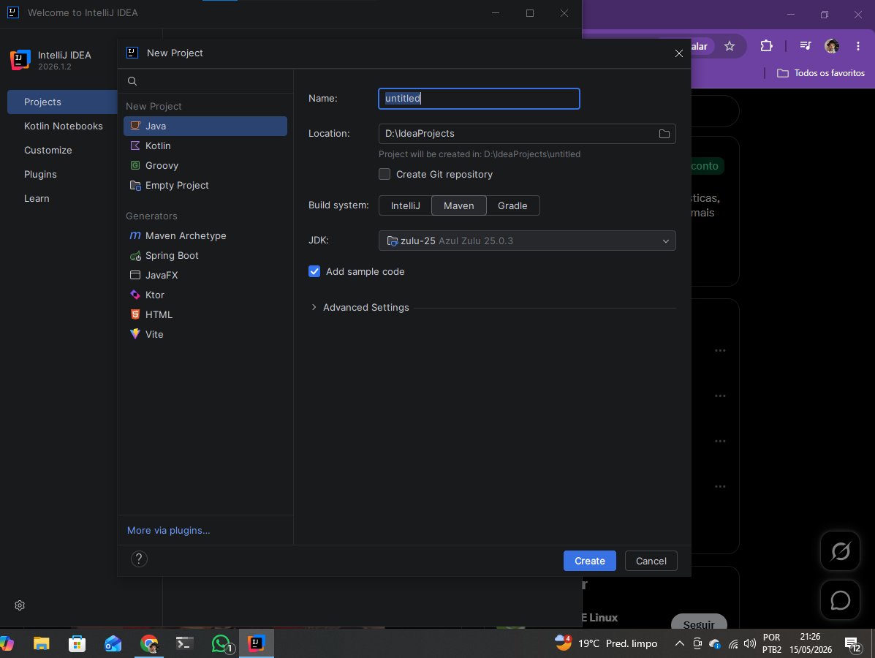Click the Maven Archetype icon
Screen dimensions: 875x658
click(135, 235)
